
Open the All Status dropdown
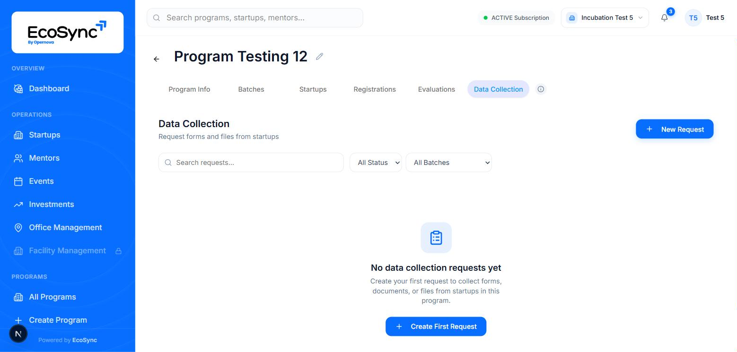click(376, 163)
